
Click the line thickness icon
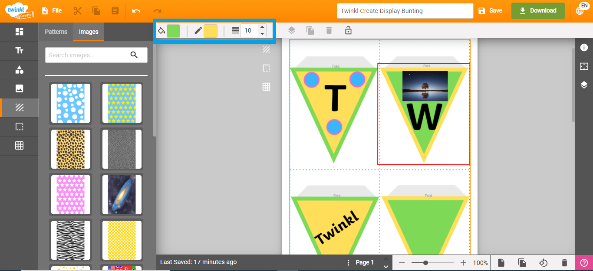click(x=235, y=30)
